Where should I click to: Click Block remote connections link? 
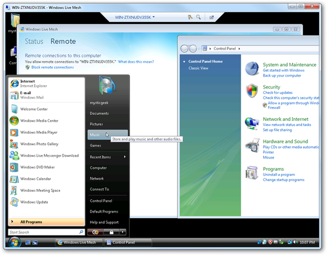pyautogui.click(x=53, y=67)
